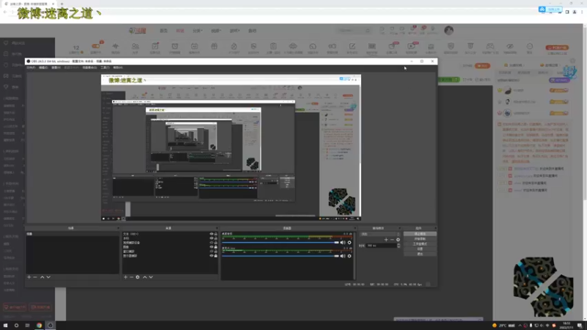Image resolution: width=587 pixels, height=330 pixels.
Task: Move source down in Sources panel
Action: coord(151,277)
